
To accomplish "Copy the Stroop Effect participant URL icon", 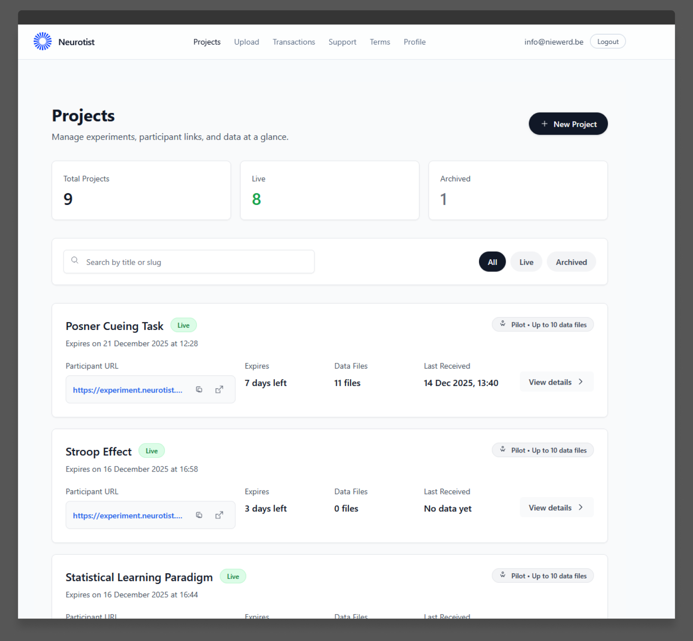I will (199, 515).
